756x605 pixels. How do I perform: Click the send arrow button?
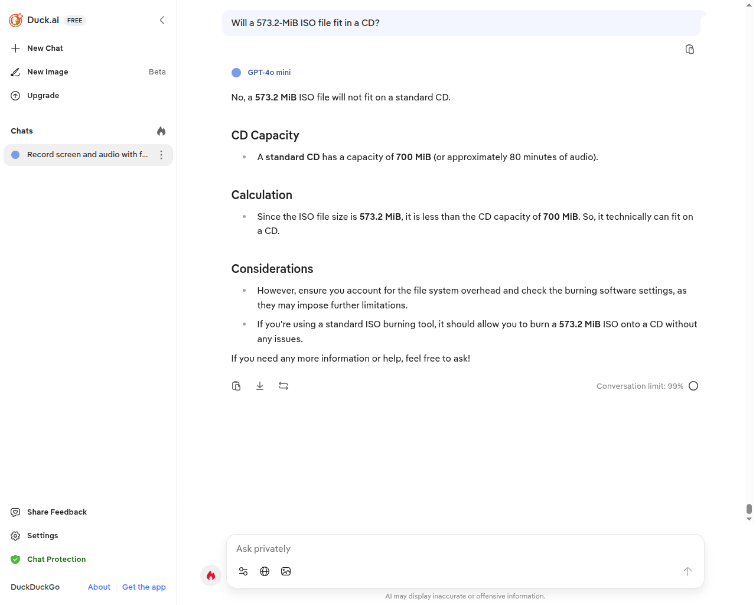687,571
